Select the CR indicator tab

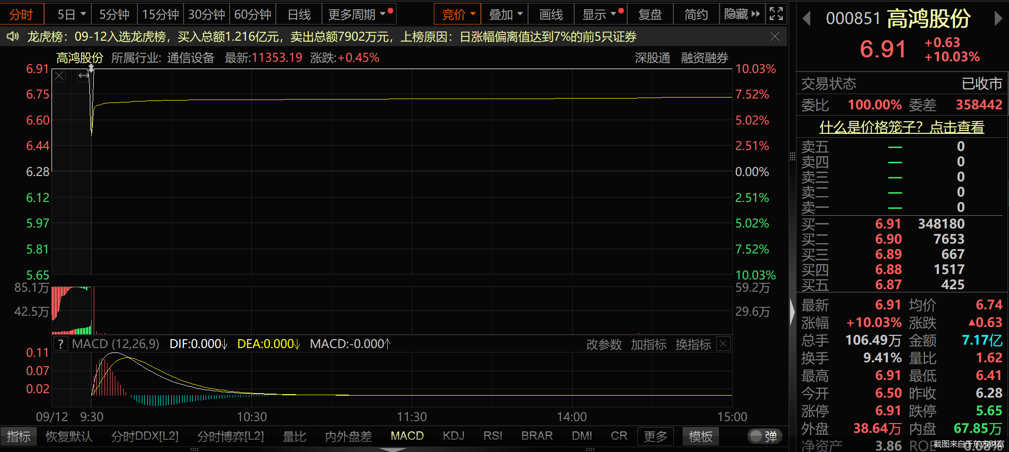(619, 436)
